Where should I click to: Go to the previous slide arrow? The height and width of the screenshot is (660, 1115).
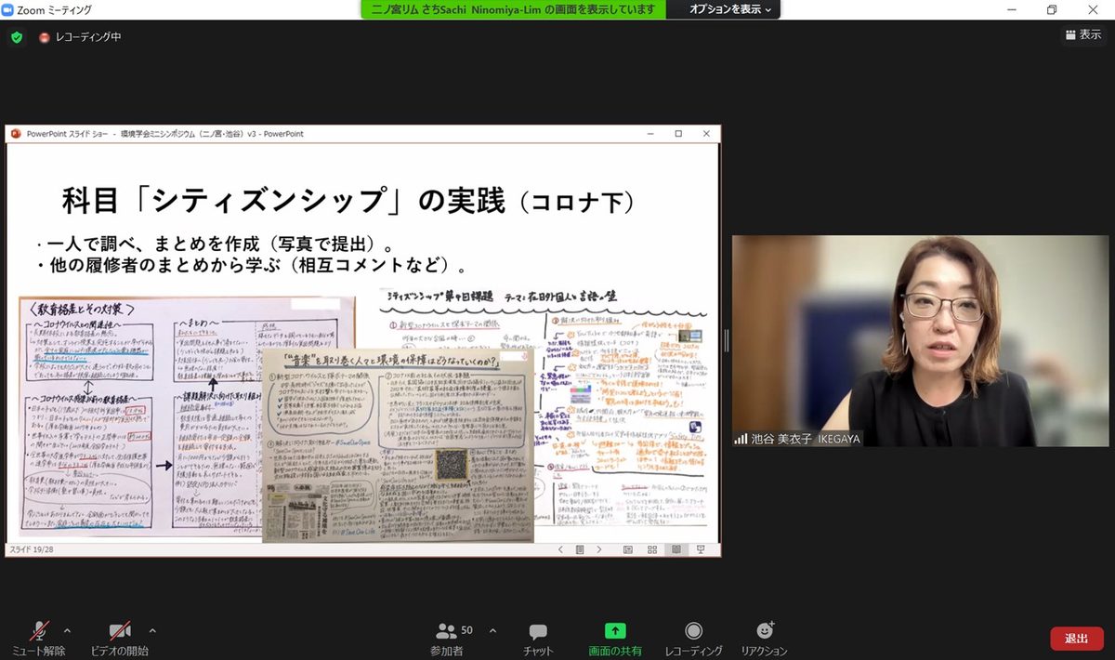560,549
